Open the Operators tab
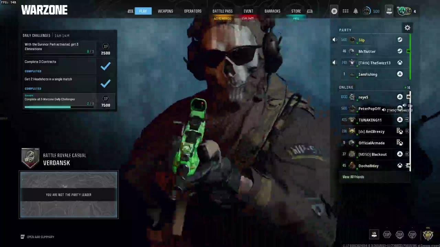This screenshot has width=440, height=247. [x=193, y=11]
